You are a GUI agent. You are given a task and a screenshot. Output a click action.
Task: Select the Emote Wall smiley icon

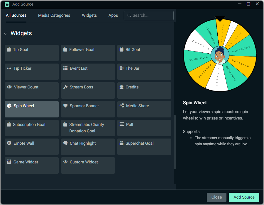point(9,143)
